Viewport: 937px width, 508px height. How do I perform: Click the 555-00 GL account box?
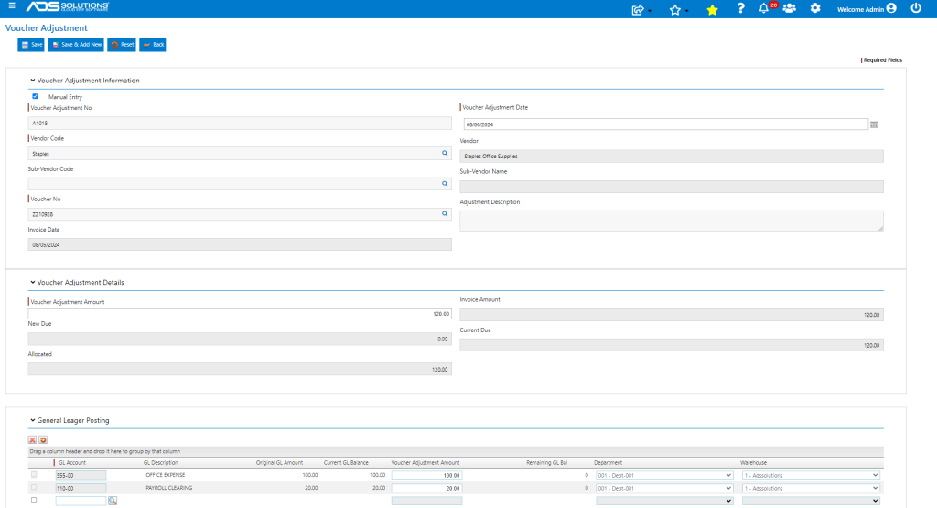coord(81,476)
